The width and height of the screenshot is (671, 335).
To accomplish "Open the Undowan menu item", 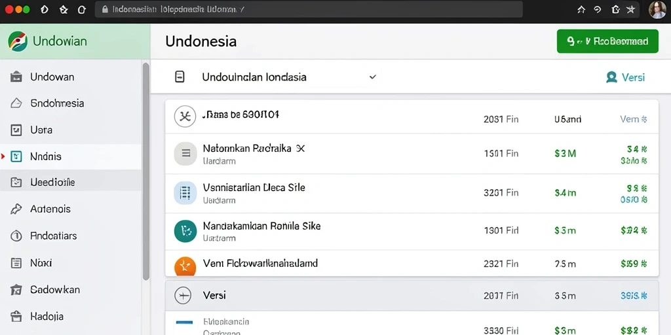I will [52, 77].
